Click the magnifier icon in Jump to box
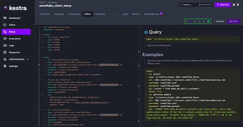243x127 pixels. [181, 5]
